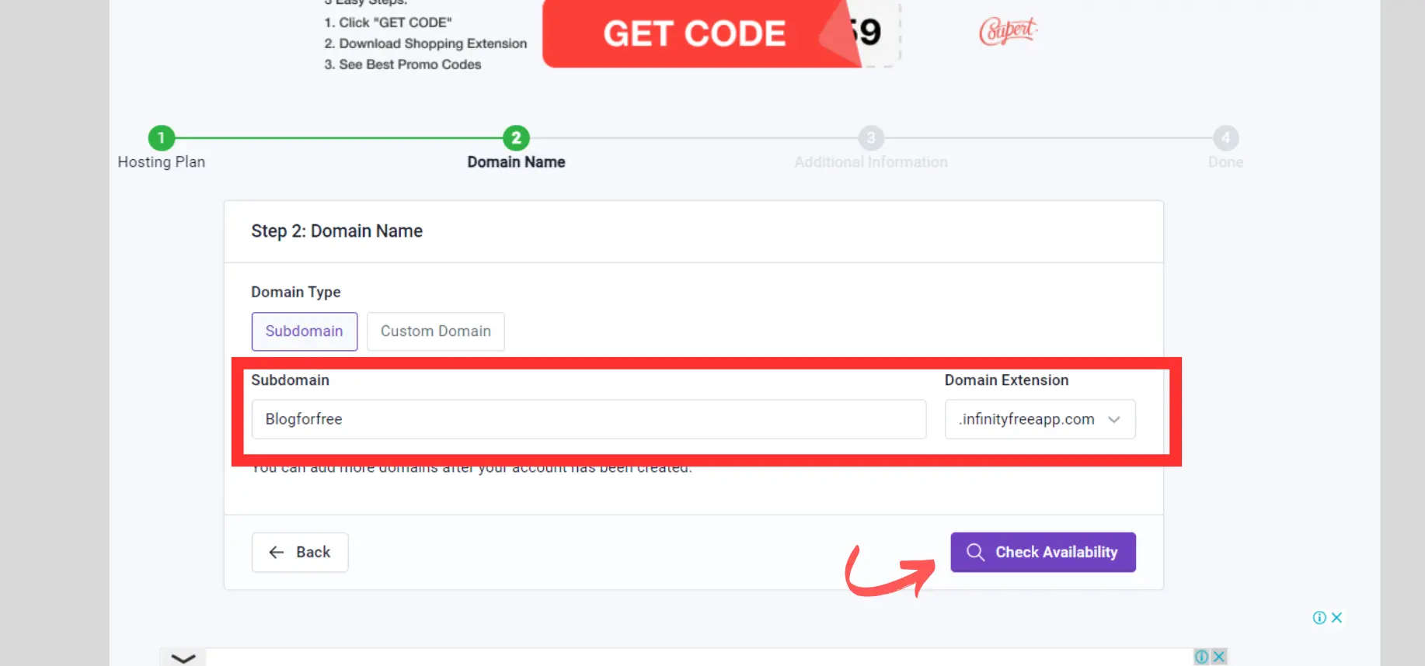
Task: Click the Cupert logo in the ad
Action: pos(1008,31)
